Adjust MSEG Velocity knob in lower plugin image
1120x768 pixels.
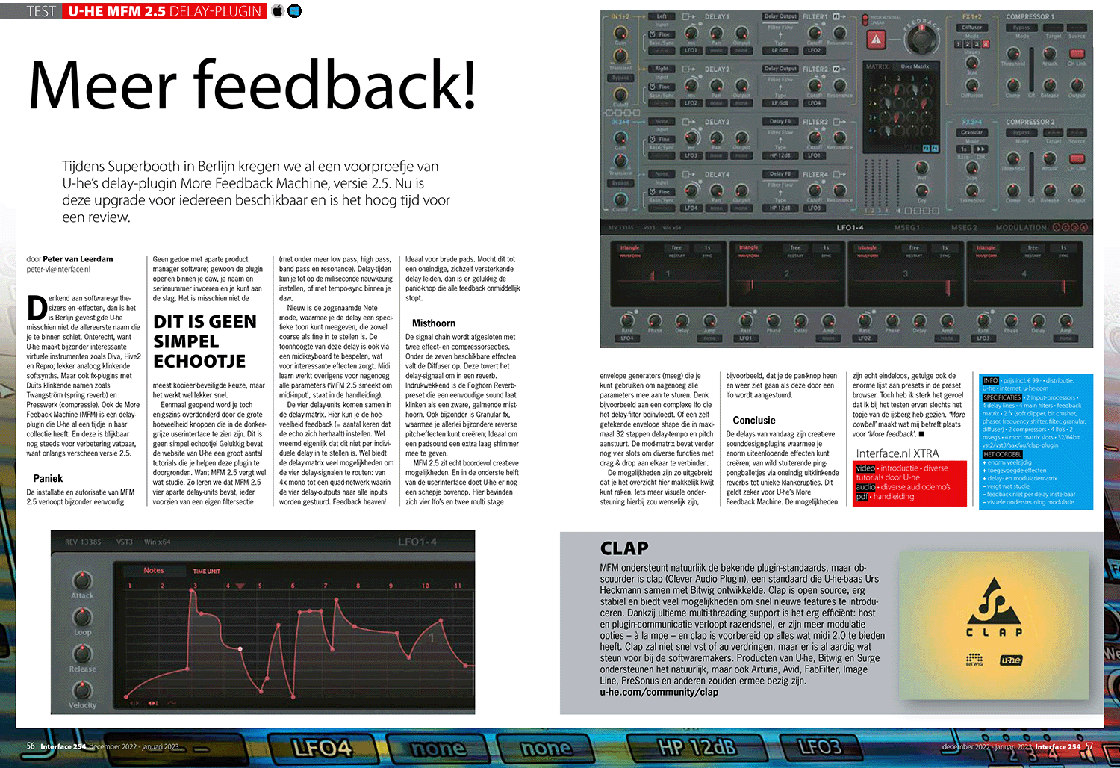82,690
